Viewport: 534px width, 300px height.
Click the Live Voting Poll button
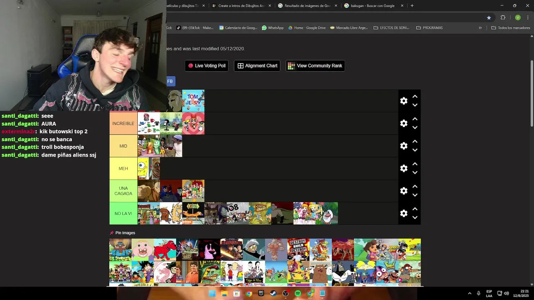[207, 66]
